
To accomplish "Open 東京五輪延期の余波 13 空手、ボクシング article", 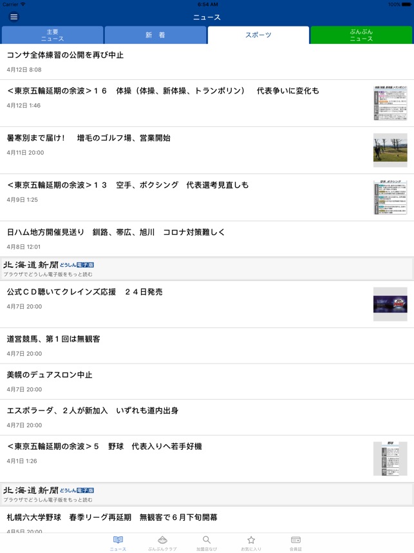I will [x=207, y=197].
